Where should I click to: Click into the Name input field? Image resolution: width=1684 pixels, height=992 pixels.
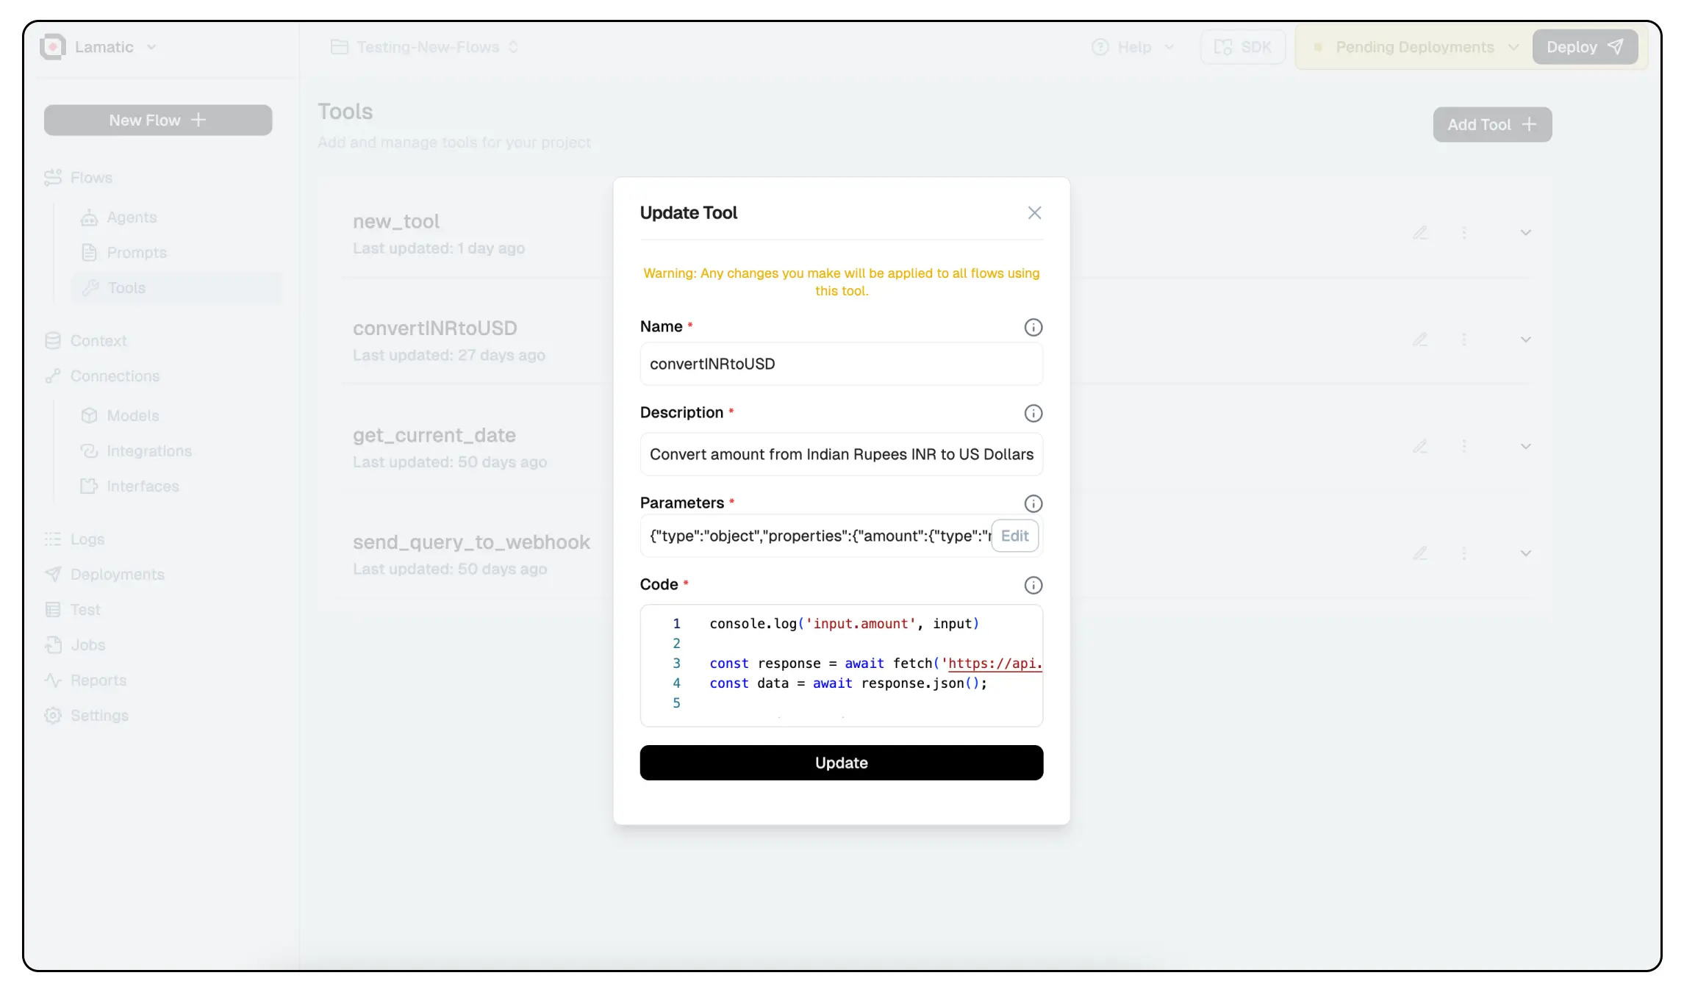(840, 364)
